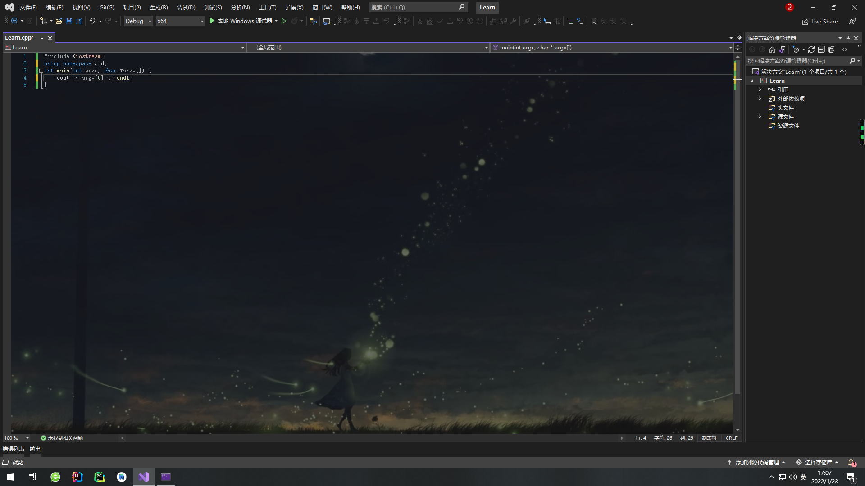Click the Show All Files icon
The image size is (865, 486).
tap(831, 49)
